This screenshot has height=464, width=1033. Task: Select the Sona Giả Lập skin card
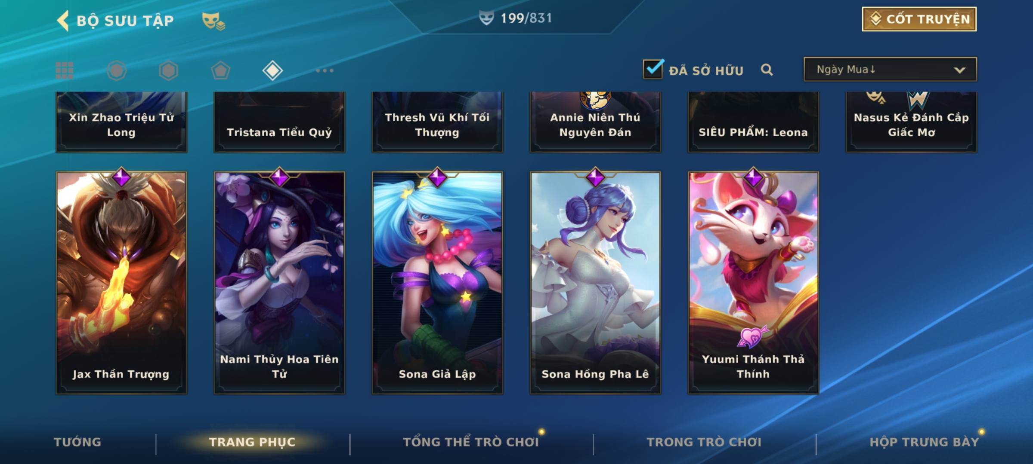(437, 282)
